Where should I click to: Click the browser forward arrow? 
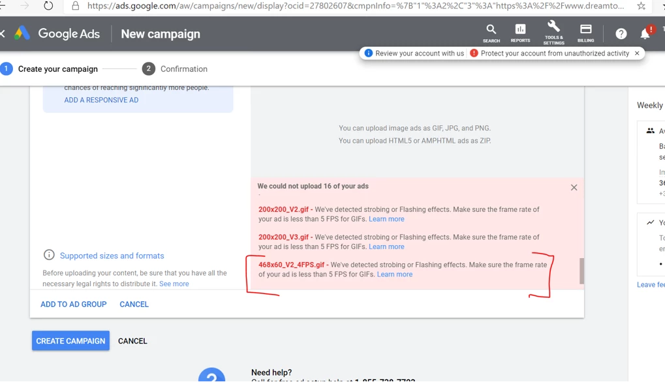pos(25,5)
